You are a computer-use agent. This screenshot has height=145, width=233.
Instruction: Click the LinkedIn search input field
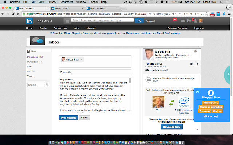(102, 20)
